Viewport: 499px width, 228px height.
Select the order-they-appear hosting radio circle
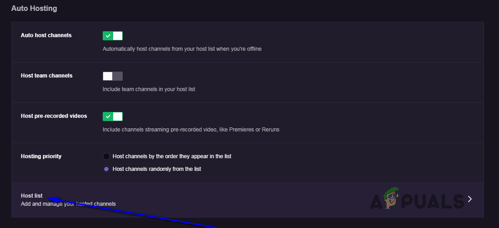106,156
